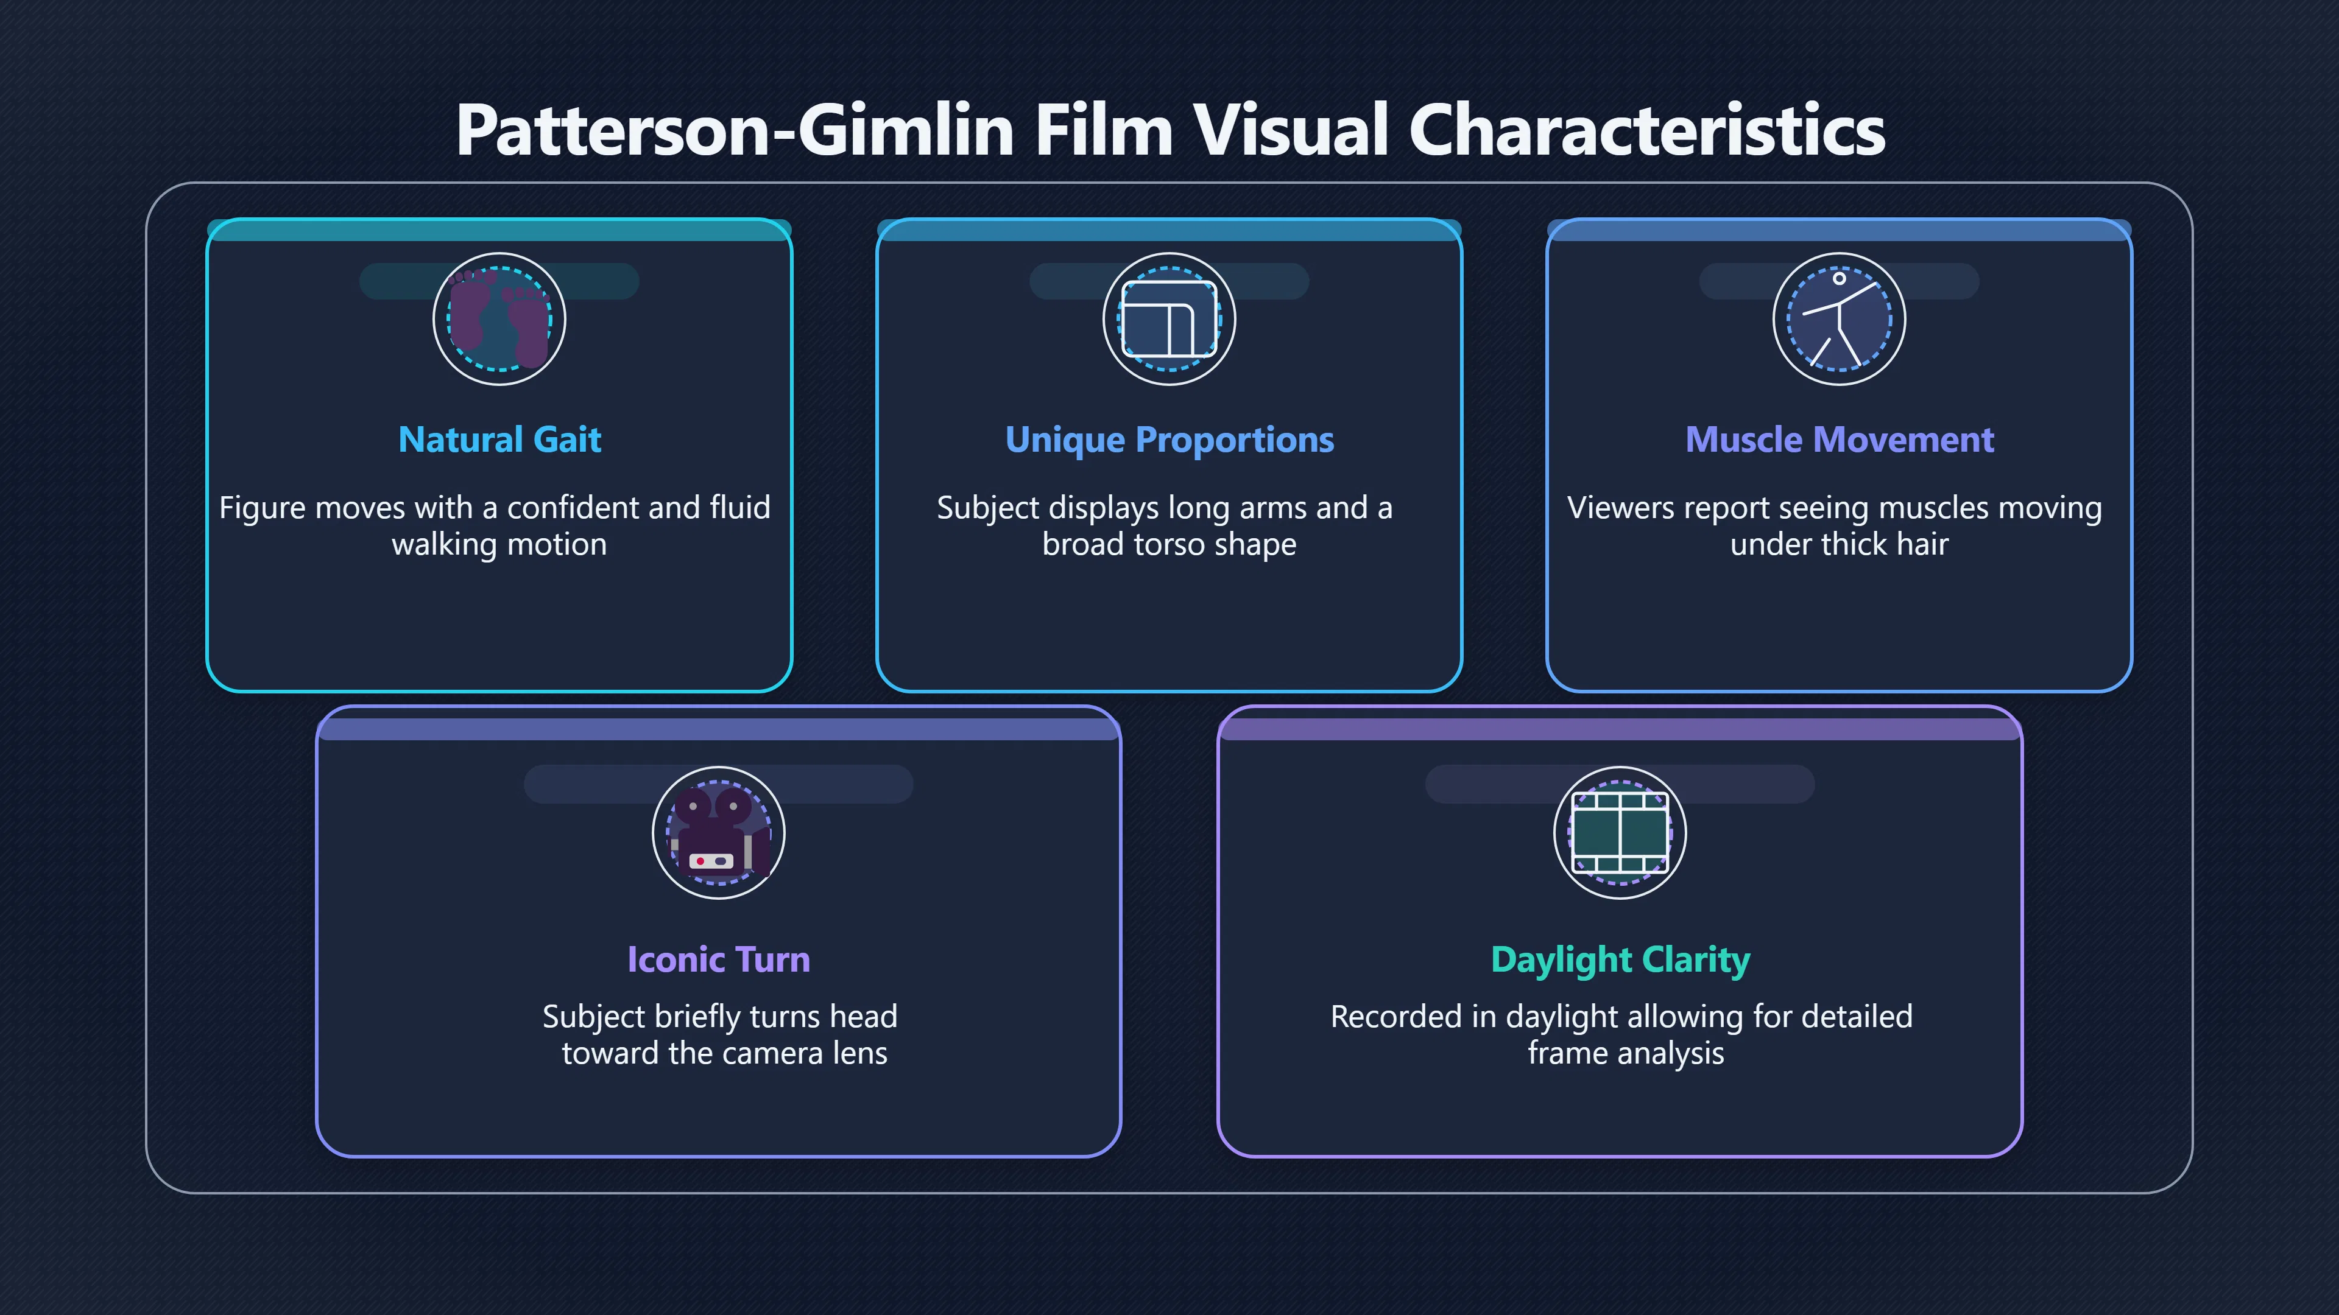
Task: Click the film strip icon above Daylight Clarity
Action: tap(1621, 833)
